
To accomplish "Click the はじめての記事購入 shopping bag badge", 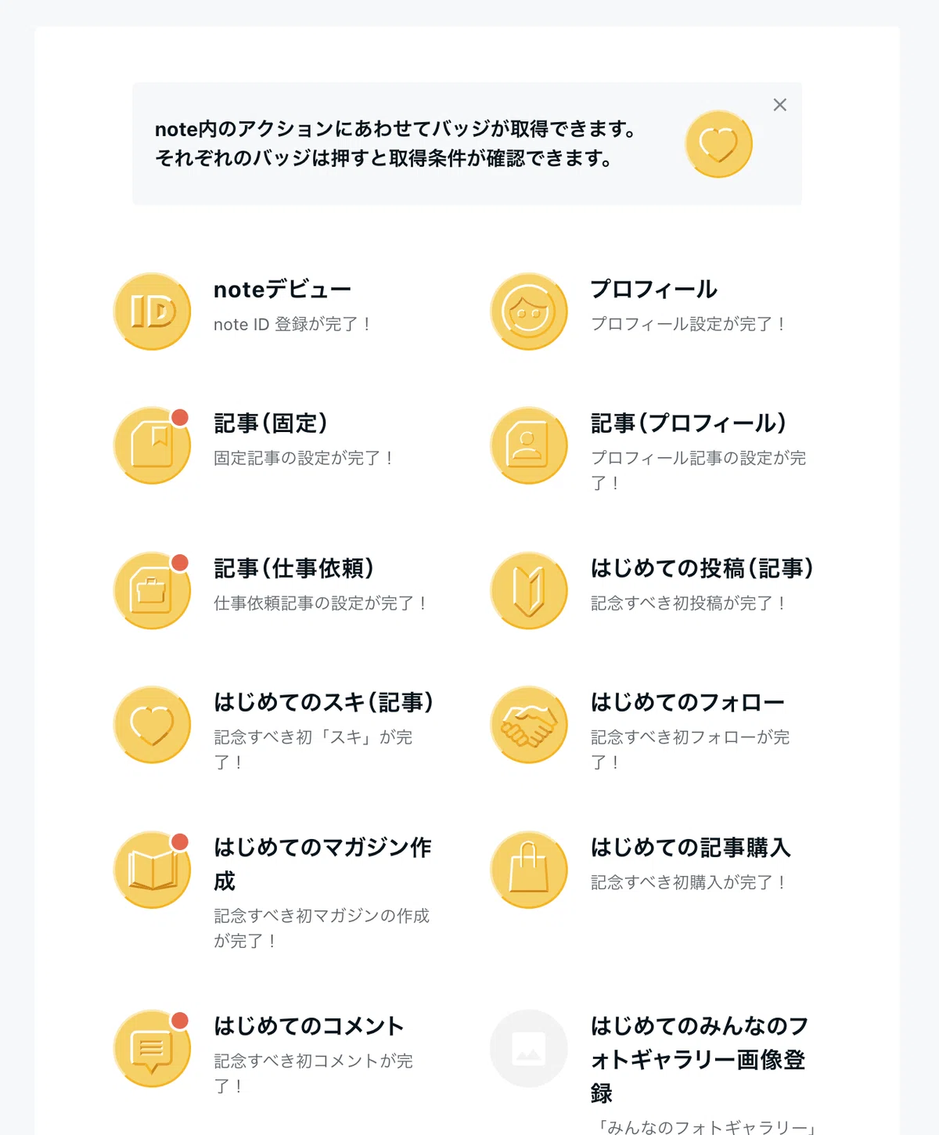I will (x=529, y=870).
